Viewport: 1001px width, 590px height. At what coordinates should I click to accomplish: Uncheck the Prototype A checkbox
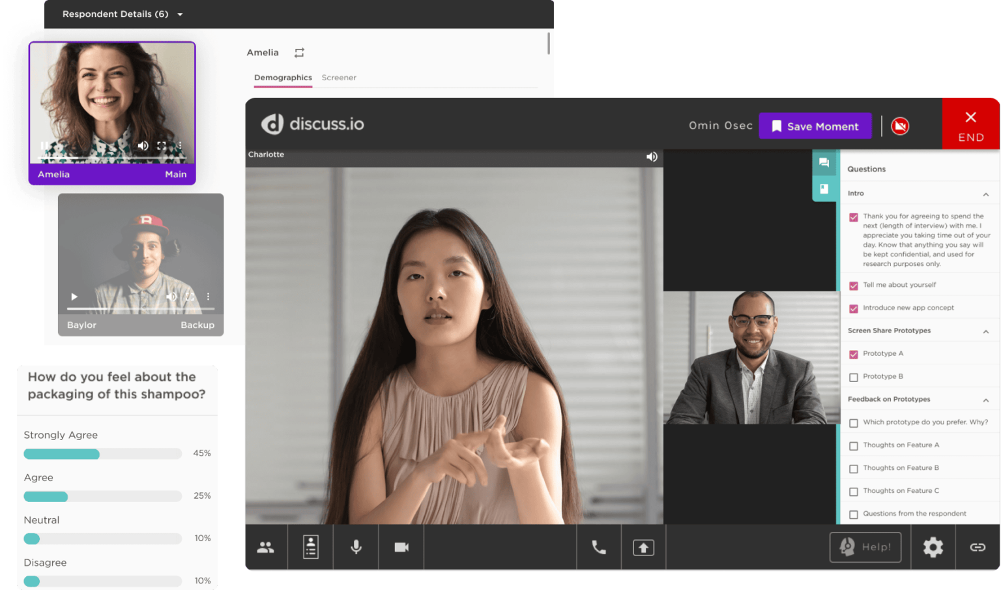point(854,353)
